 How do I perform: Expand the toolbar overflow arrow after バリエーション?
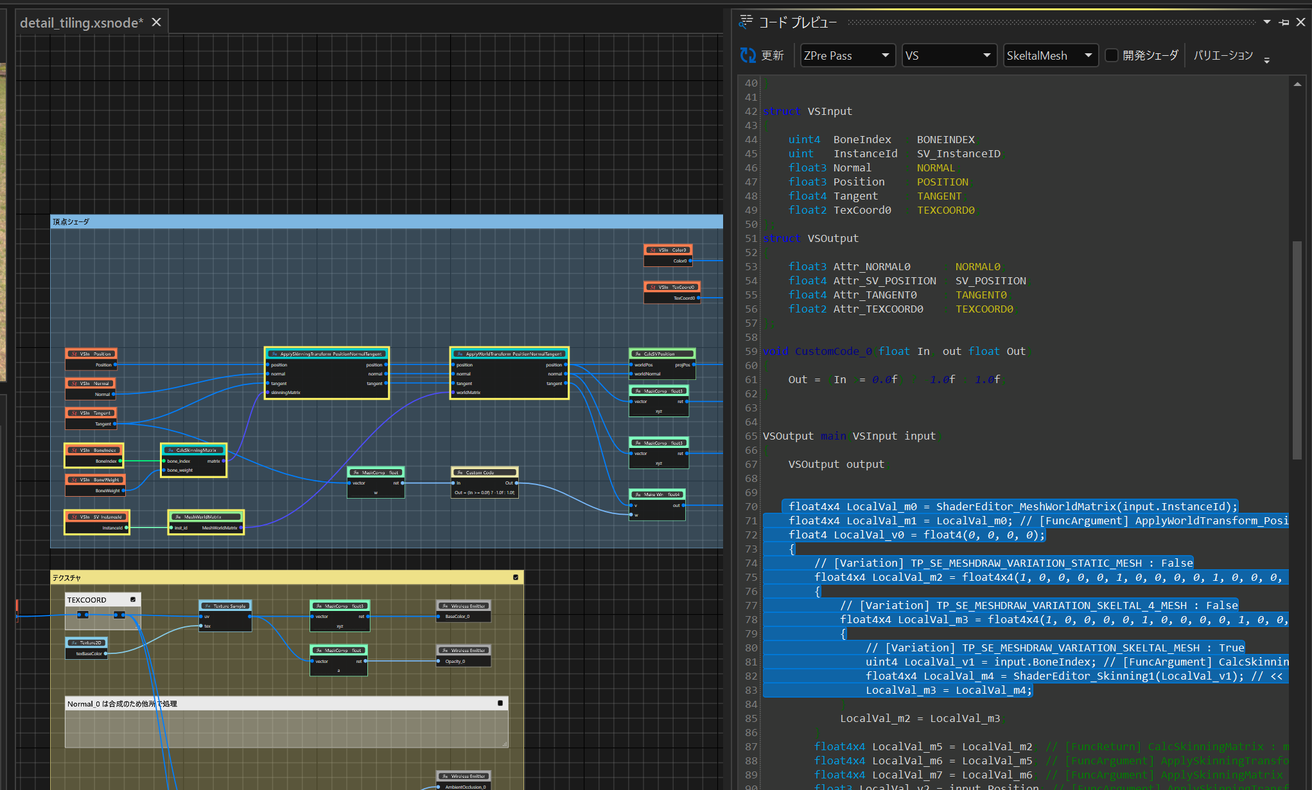[x=1266, y=60]
